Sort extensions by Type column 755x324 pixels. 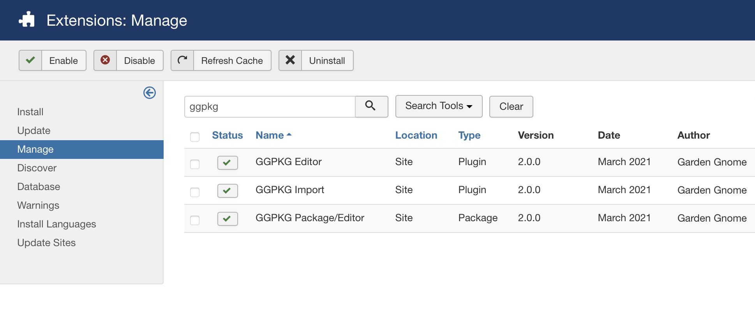coord(469,135)
